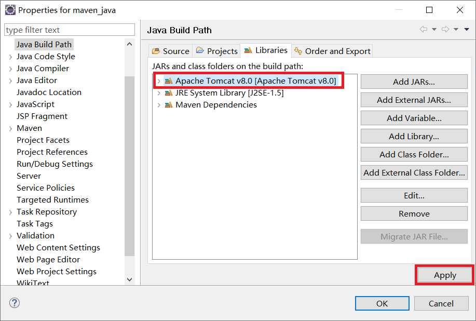Open Web Page Editor page

48,260
